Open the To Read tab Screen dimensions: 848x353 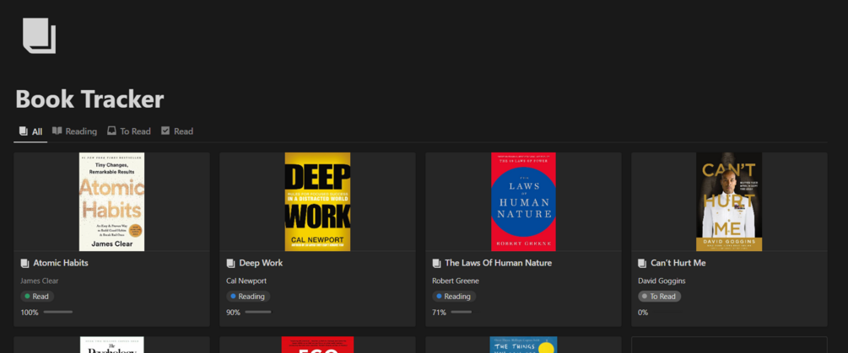pyautogui.click(x=129, y=131)
